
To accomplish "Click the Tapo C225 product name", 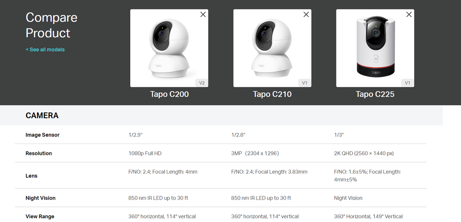I will [x=375, y=94].
